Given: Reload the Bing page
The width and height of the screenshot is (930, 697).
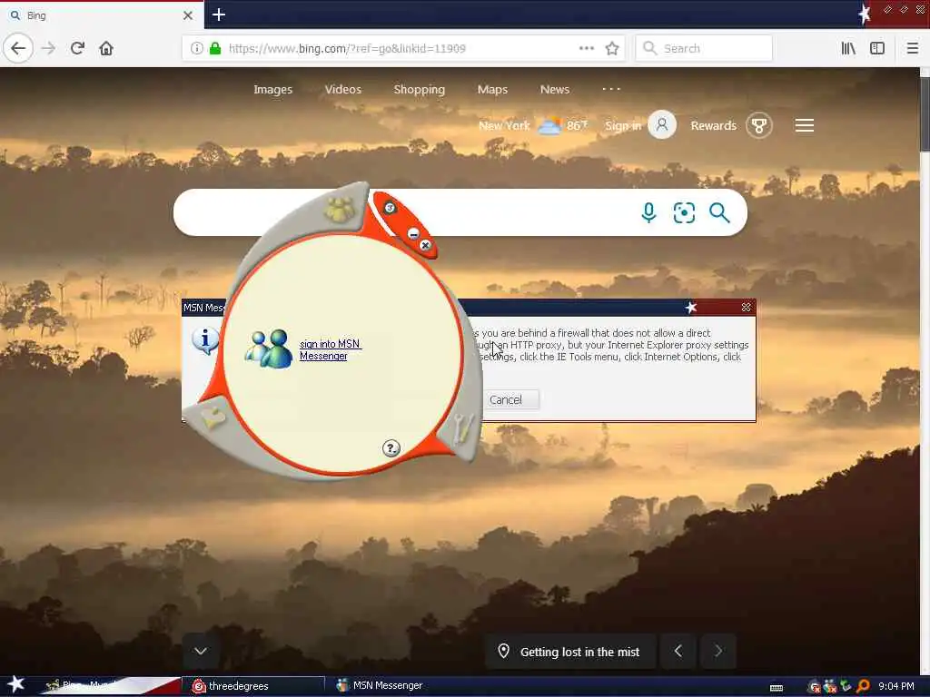Looking at the screenshot, I should (x=77, y=48).
